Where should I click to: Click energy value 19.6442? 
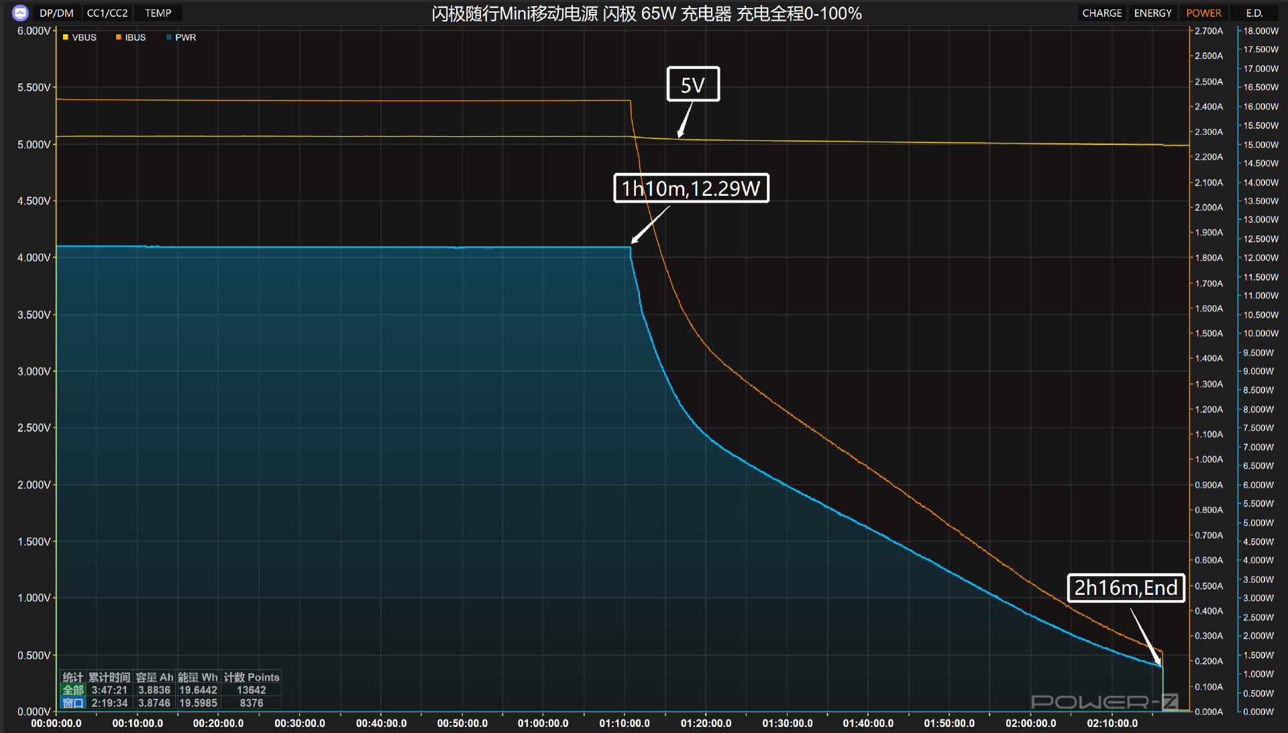(x=198, y=690)
